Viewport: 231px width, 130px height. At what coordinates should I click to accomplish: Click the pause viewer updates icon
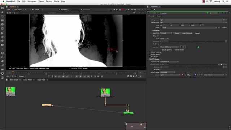pyautogui.click(x=128, y=10)
